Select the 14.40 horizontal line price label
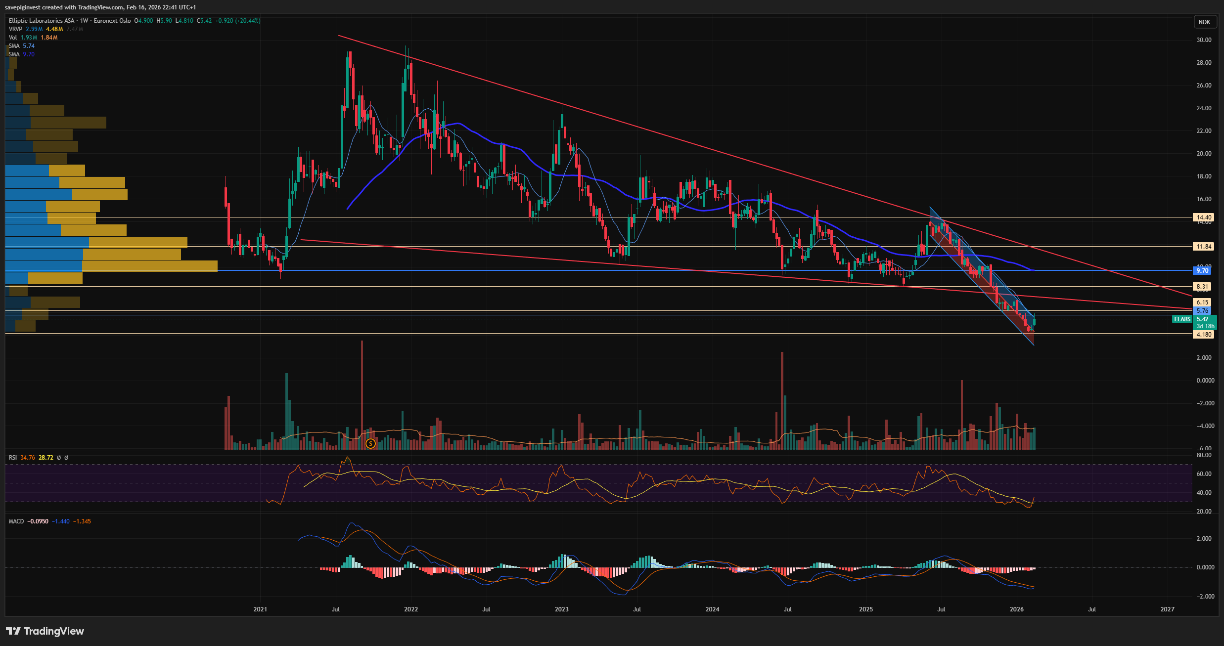 pos(1203,217)
